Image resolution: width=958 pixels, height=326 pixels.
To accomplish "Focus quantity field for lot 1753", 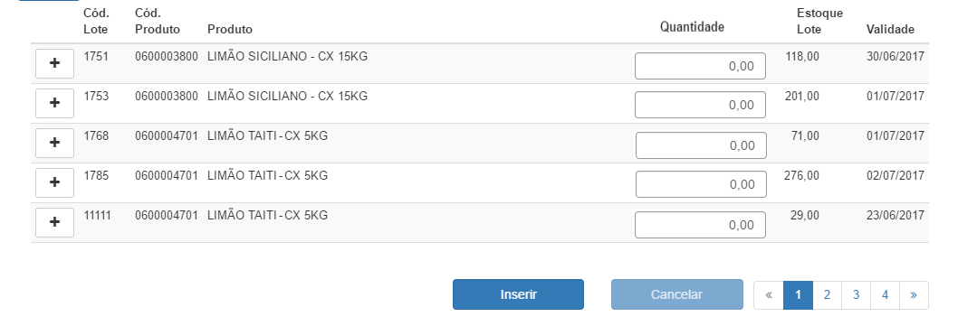I will point(700,105).
